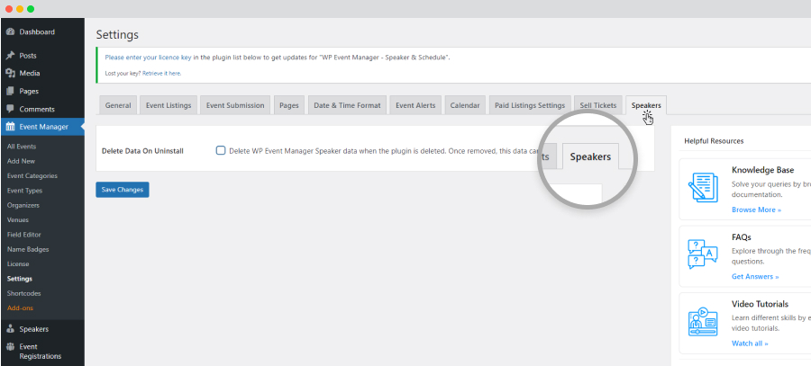811x366 pixels.
Task: Enable Delete Data On Uninstall checkbox
Action: pos(221,151)
